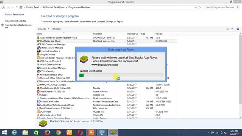Change the view layout icon
The image size is (242, 136).
(228, 29)
